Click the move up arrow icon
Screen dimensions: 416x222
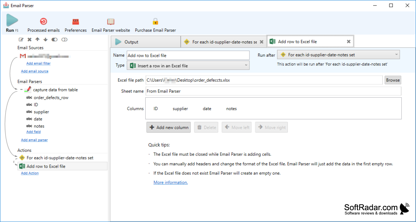37,40
